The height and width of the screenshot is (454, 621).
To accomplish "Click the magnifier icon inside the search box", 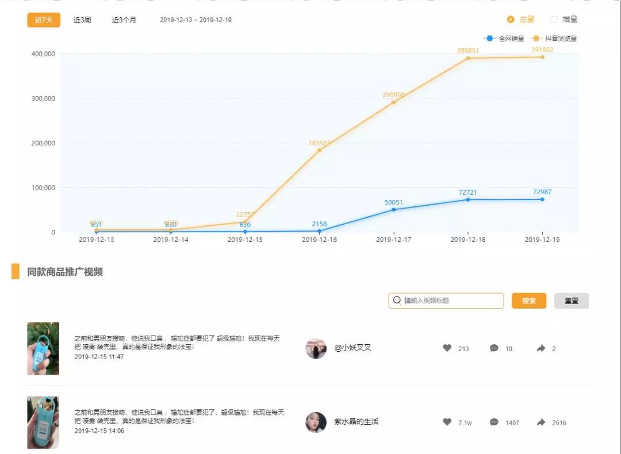I will tap(397, 300).
